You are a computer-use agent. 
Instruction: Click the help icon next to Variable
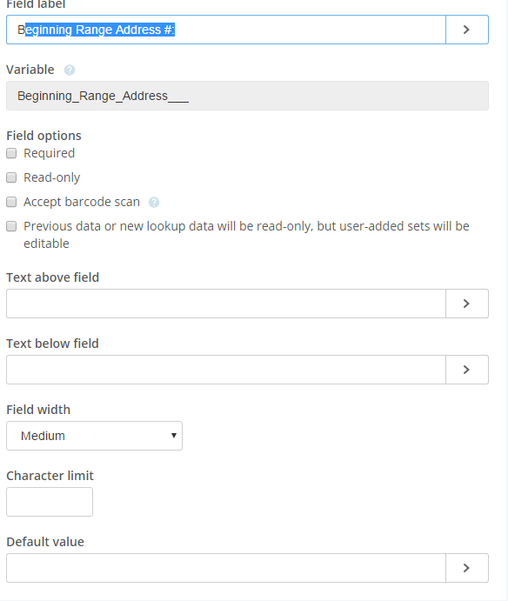(70, 70)
